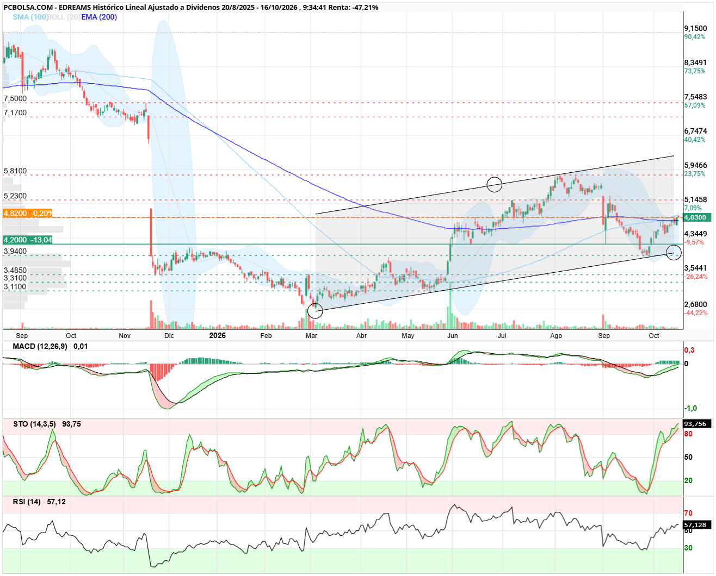This screenshot has width=716, height=576.
Task: Click the 8,3491 price axis value
Action: [696, 63]
